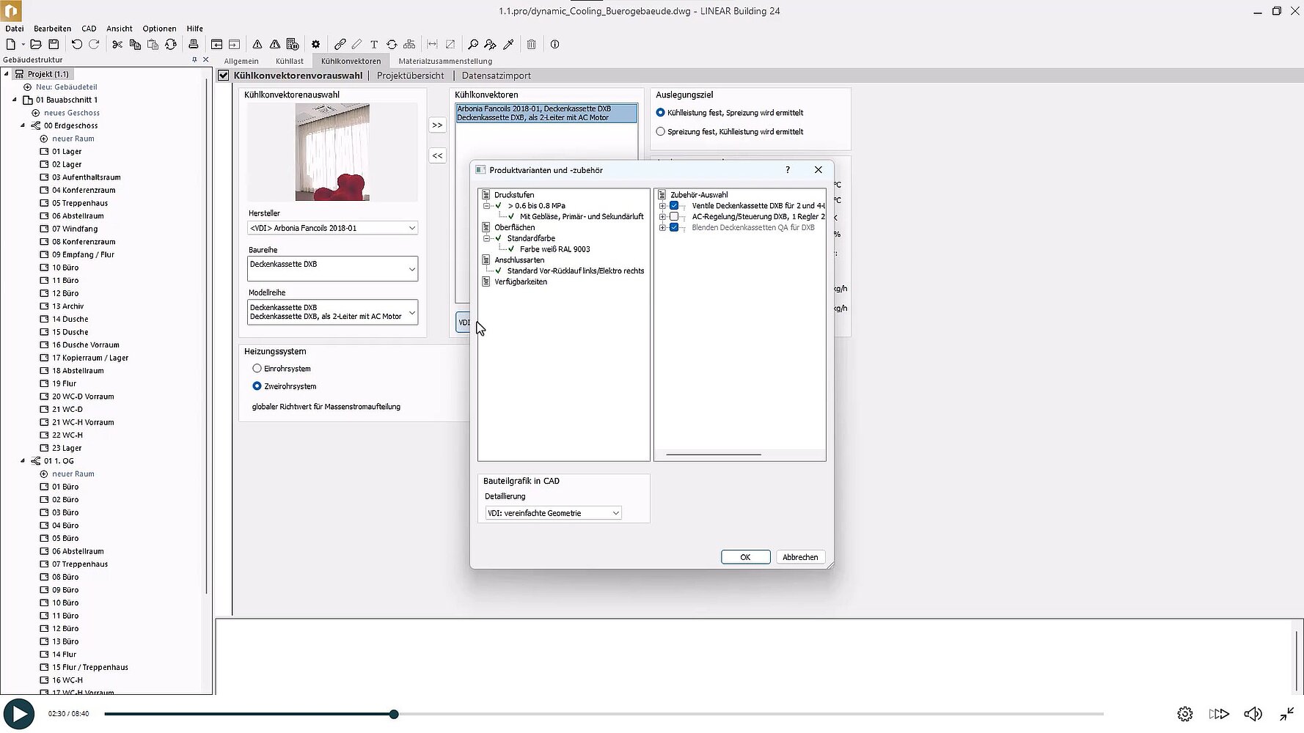
Task: Click the Save file toolbar icon
Action: [x=54, y=45]
